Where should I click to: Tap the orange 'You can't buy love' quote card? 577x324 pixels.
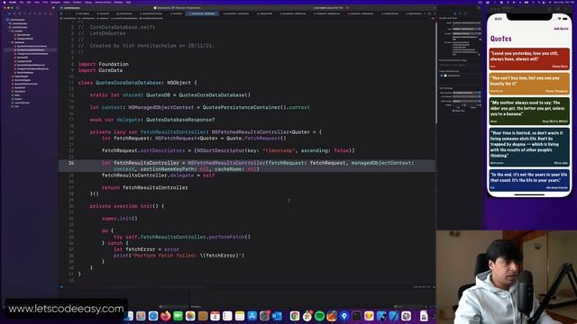coord(529,84)
